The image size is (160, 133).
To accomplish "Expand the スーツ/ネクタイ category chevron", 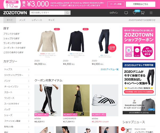I will (29, 104).
